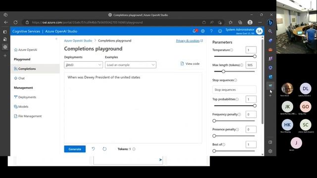Click the send arrow in the window behind
The width and height of the screenshot is (317, 178).
click(160, 160)
